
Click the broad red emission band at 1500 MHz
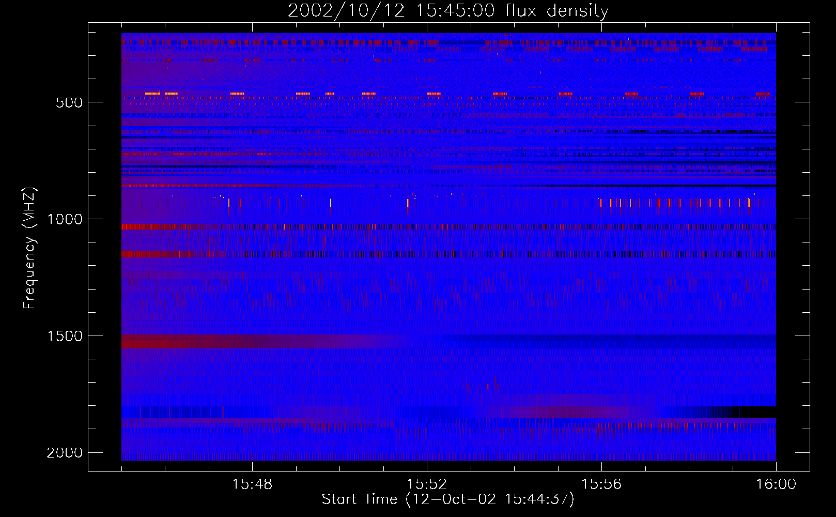pos(258,341)
